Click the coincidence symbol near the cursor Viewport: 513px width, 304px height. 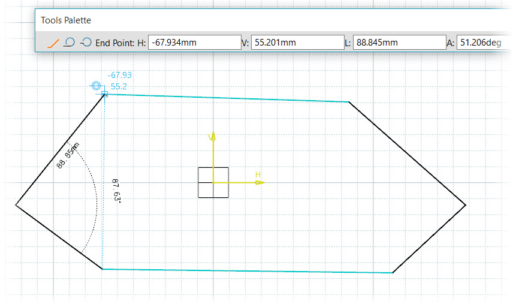(x=95, y=86)
